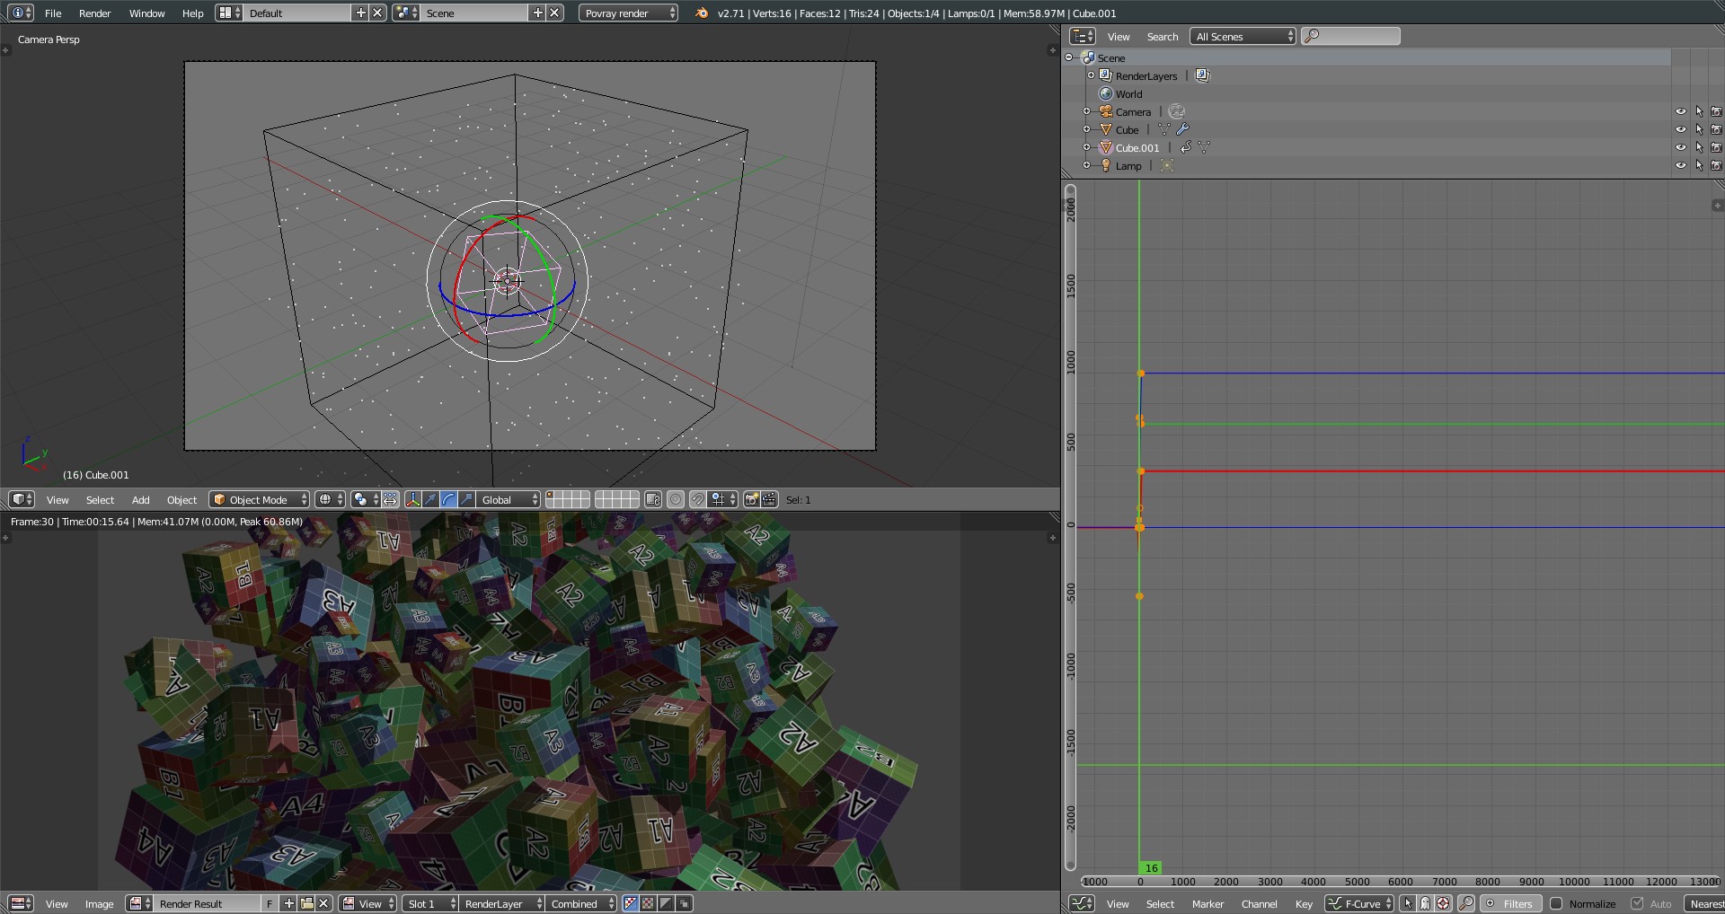Toggle the 3D manipulator axes icon
Image resolution: width=1725 pixels, height=914 pixels.
tap(412, 500)
